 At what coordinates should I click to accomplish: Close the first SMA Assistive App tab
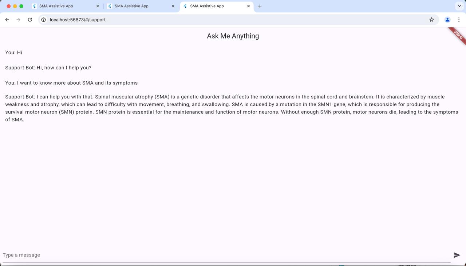pyautogui.click(x=98, y=6)
